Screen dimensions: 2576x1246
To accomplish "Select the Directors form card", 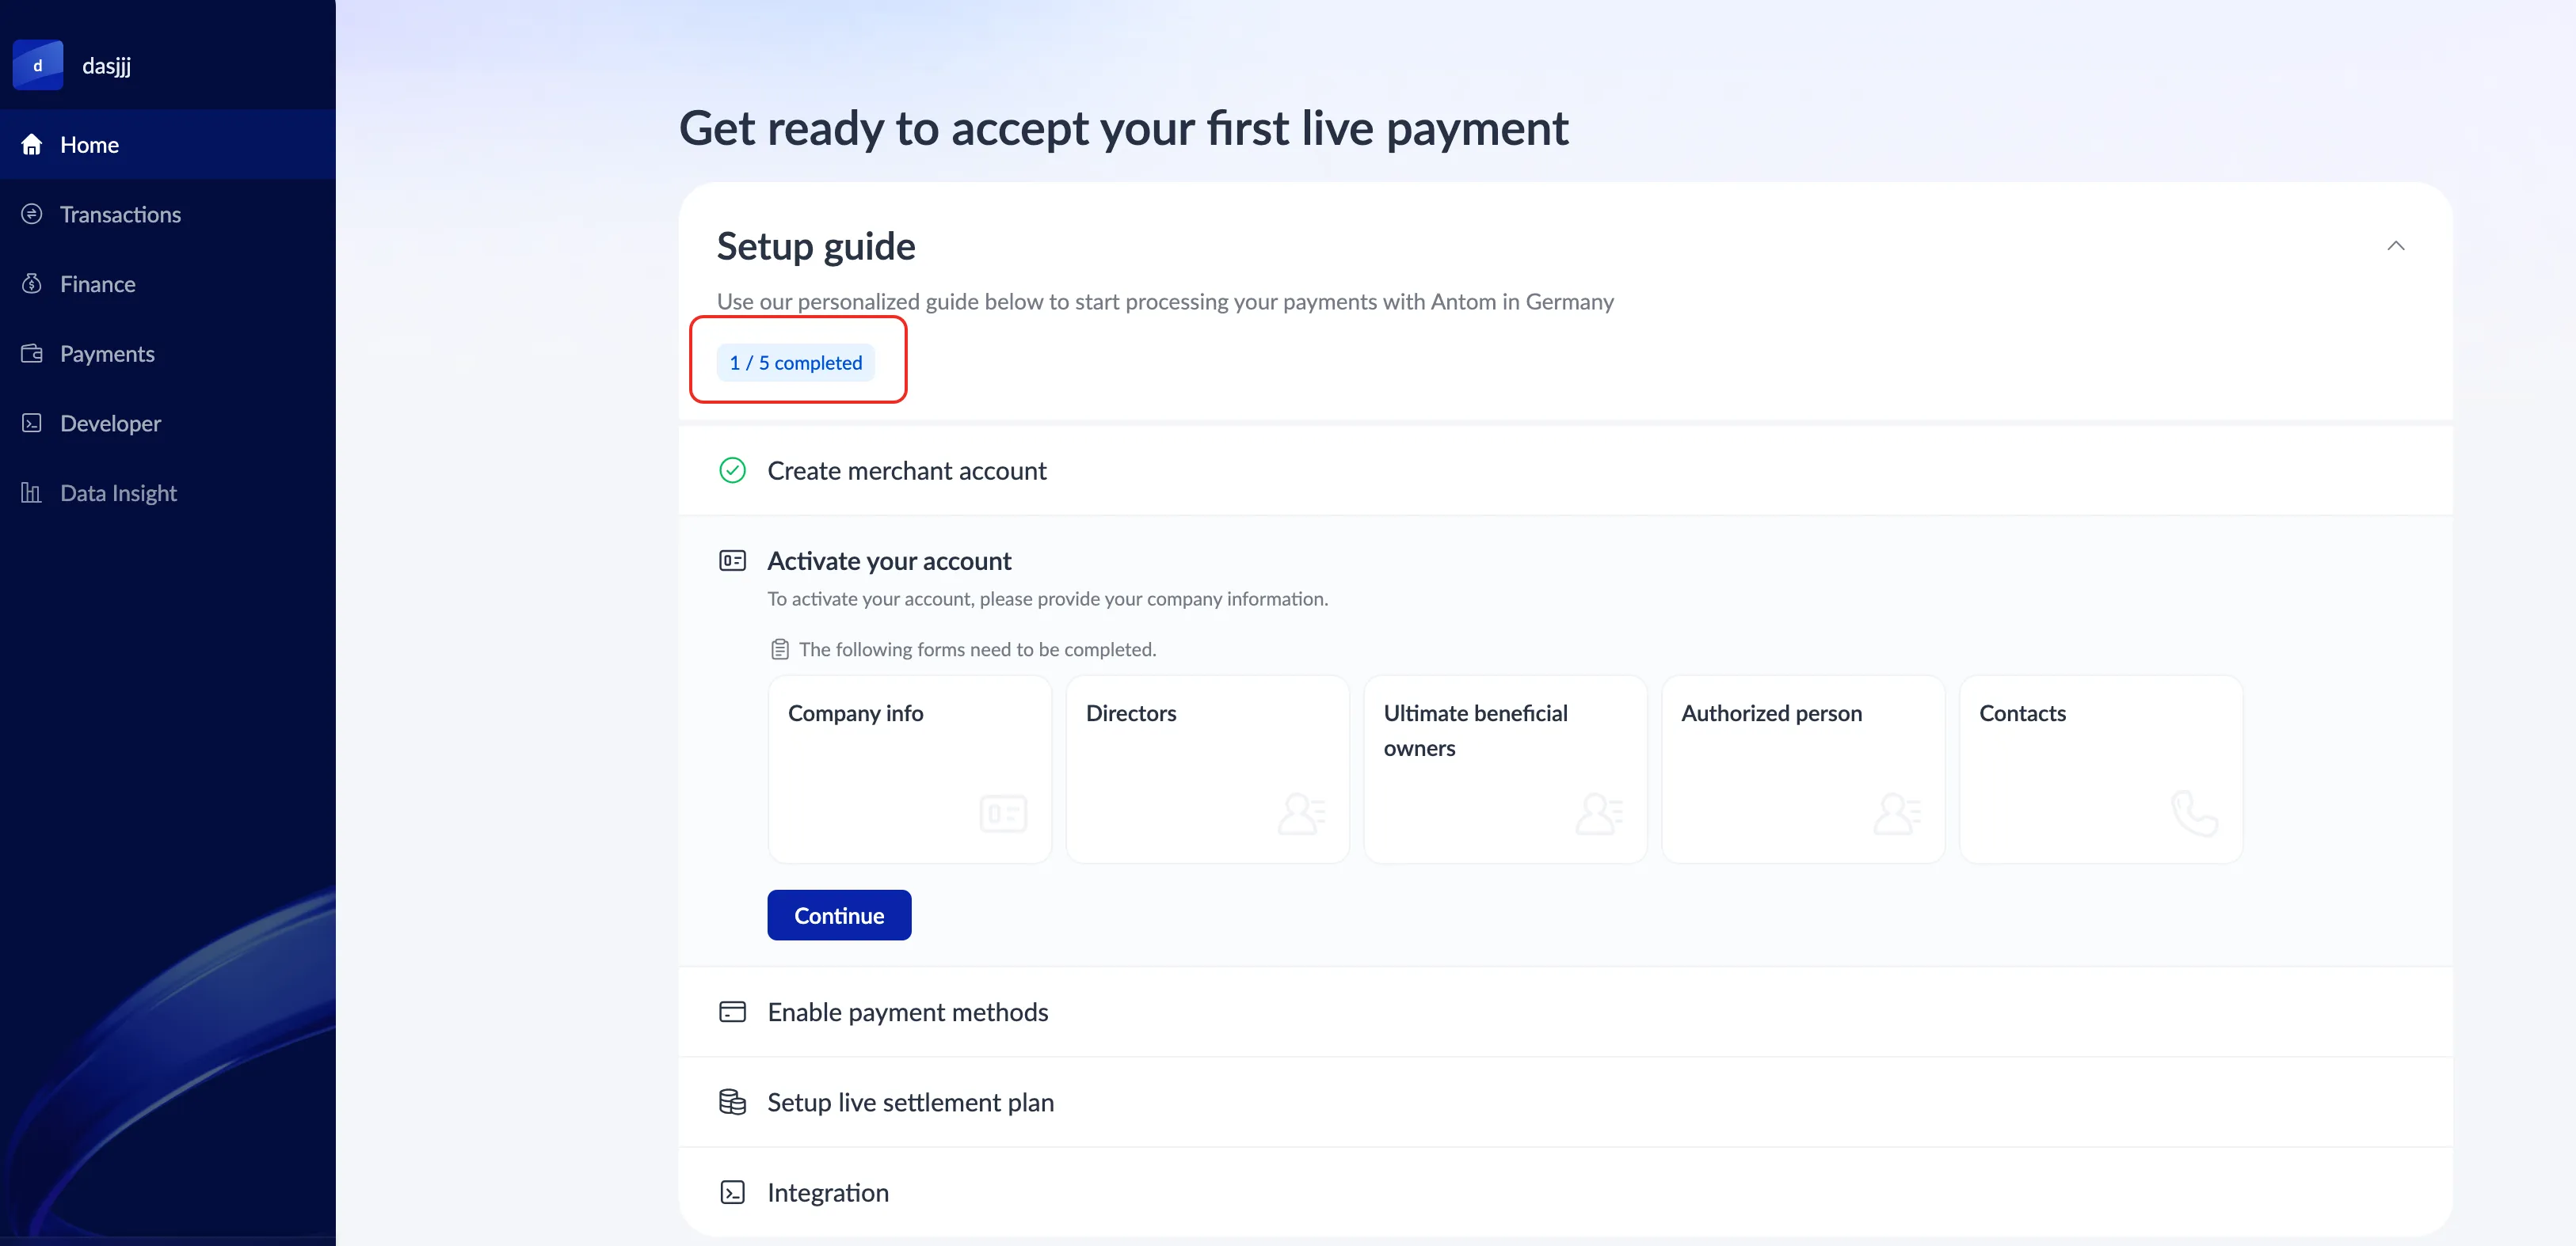I will point(1207,769).
